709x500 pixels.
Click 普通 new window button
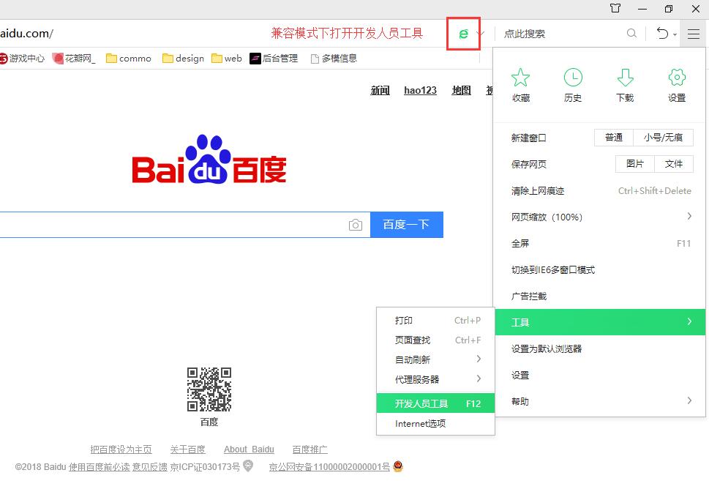[x=614, y=138]
